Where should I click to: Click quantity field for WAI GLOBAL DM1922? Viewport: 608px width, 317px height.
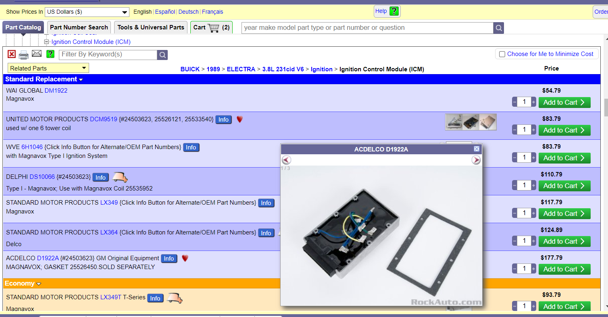point(524,102)
